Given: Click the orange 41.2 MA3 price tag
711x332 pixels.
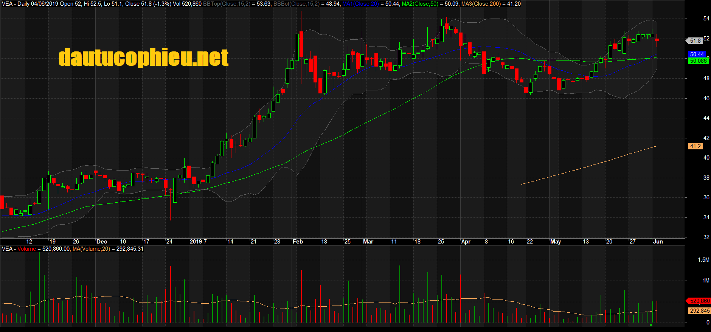Looking at the screenshot, I should (695, 146).
